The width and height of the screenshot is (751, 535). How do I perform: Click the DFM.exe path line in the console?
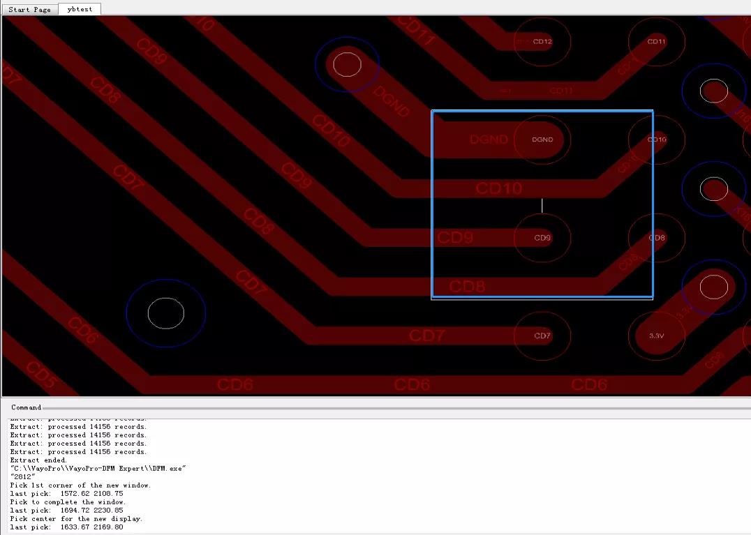click(x=98, y=469)
